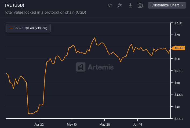Click the $7B y-axis label
This screenshot has width=190, height=128.
click(177, 35)
